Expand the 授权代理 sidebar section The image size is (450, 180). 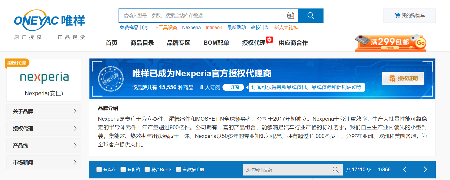click(x=44, y=128)
